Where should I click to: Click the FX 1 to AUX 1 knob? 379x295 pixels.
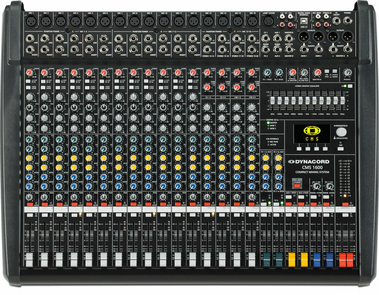pyautogui.click(x=266, y=158)
